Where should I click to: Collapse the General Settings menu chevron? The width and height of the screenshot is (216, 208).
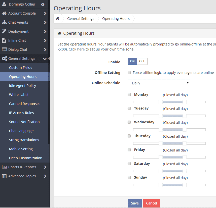tap(45, 59)
